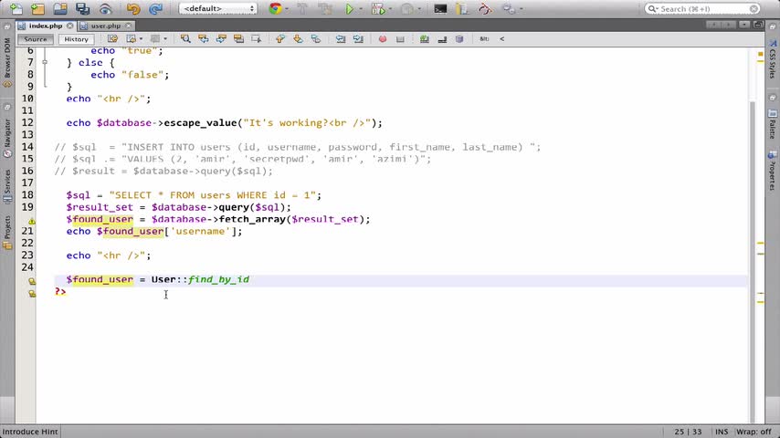The height and width of the screenshot is (438, 780).
Task: Open the Navigator side panel
Action: [7, 138]
